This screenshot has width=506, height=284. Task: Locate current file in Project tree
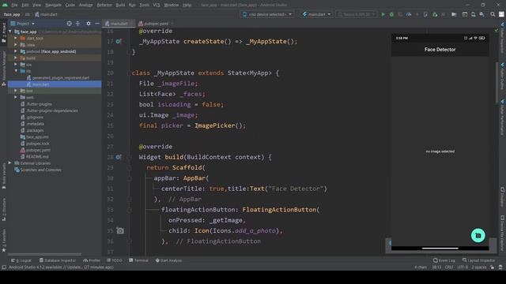pyautogui.click(x=70, y=24)
